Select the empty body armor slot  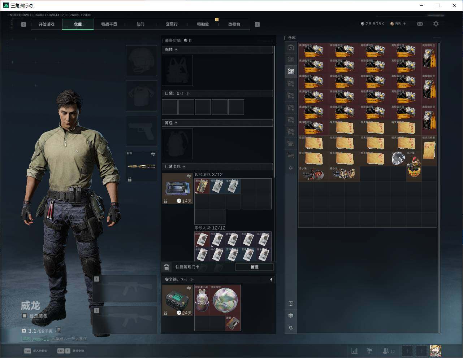pyautogui.click(x=141, y=96)
